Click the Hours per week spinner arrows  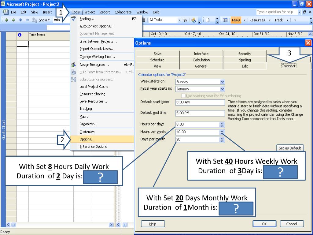222,132
